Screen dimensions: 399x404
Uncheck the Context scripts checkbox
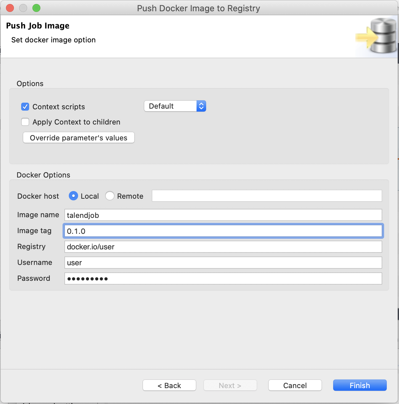tap(25, 107)
